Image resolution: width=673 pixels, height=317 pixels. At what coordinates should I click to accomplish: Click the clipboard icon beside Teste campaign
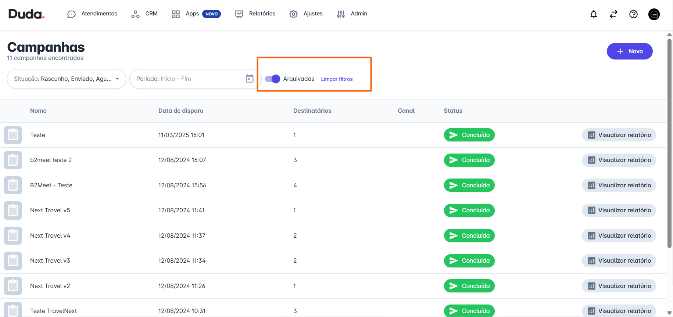(x=13, y=135)
